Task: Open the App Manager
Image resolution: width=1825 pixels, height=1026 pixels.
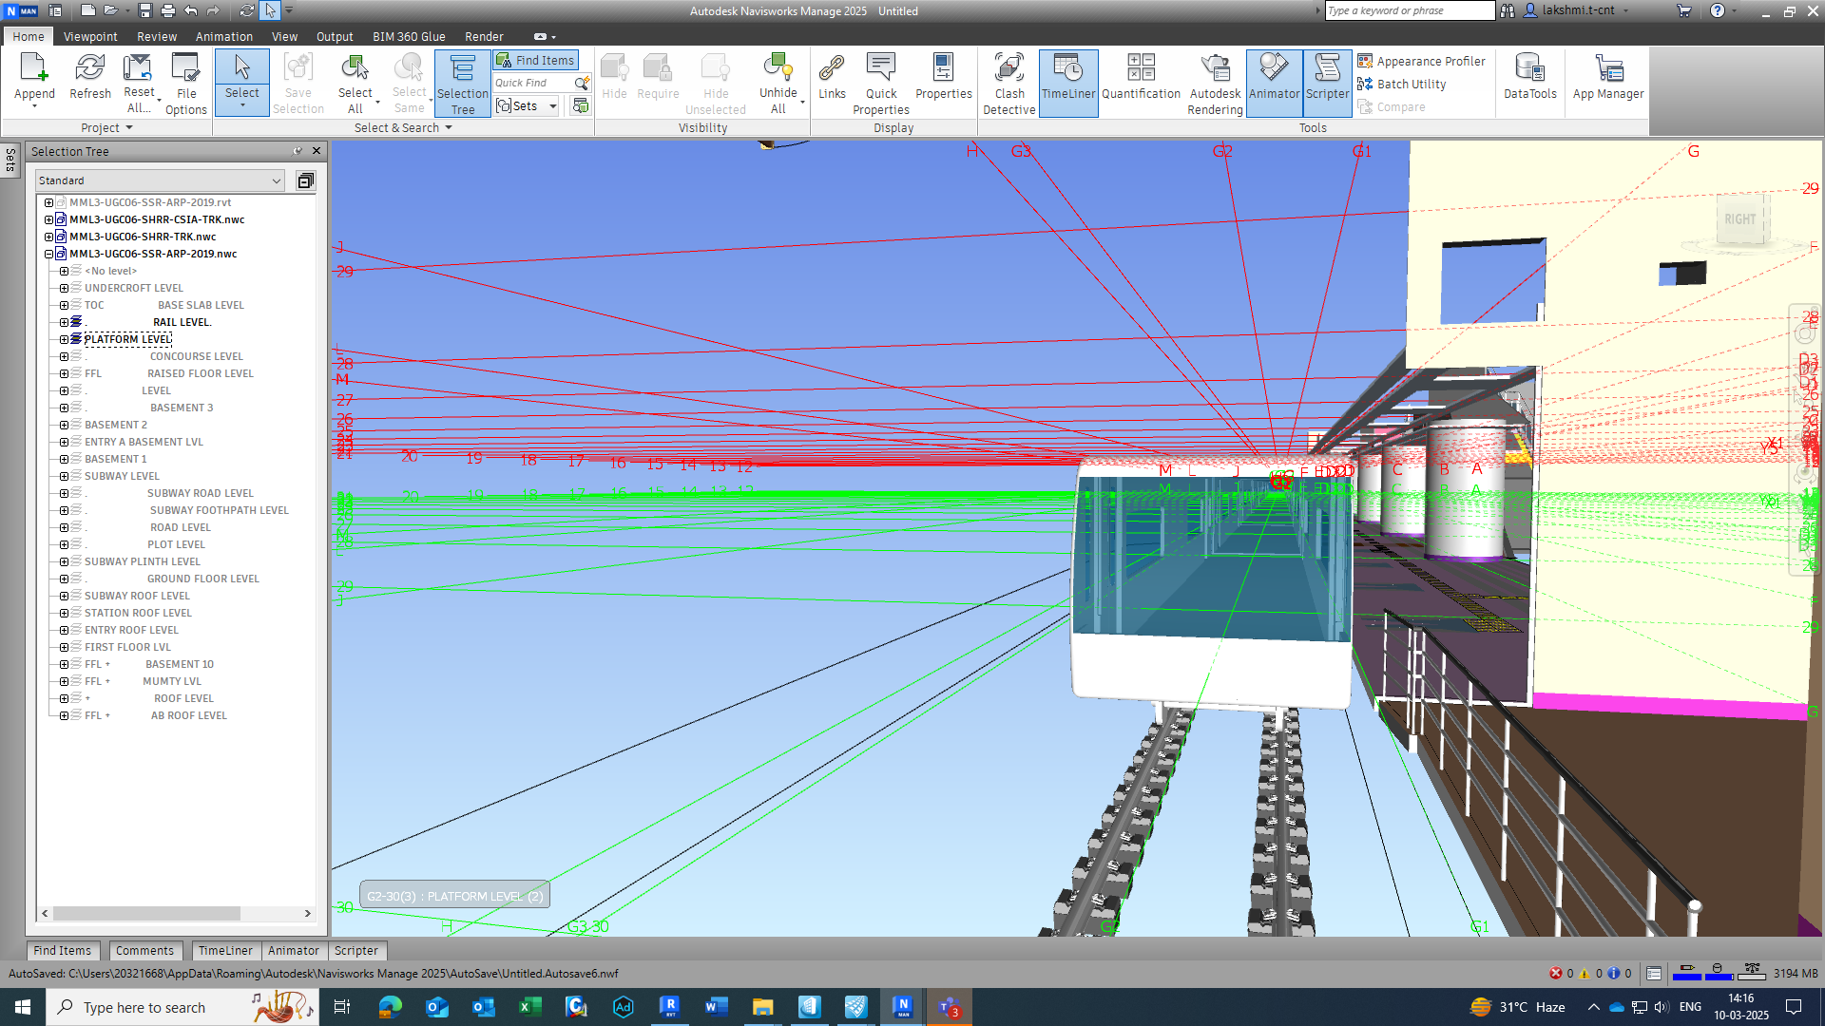Action: pyautogui.click(x=1607, y=76)
